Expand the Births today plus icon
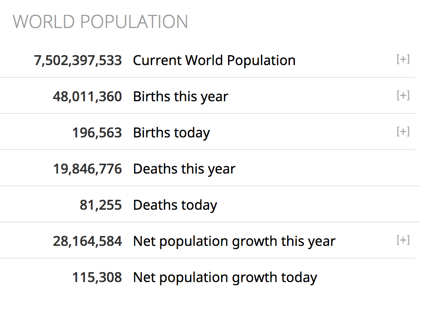Viewport: 438px width, 311px height. pyautogui.click(x=403, y=132)
